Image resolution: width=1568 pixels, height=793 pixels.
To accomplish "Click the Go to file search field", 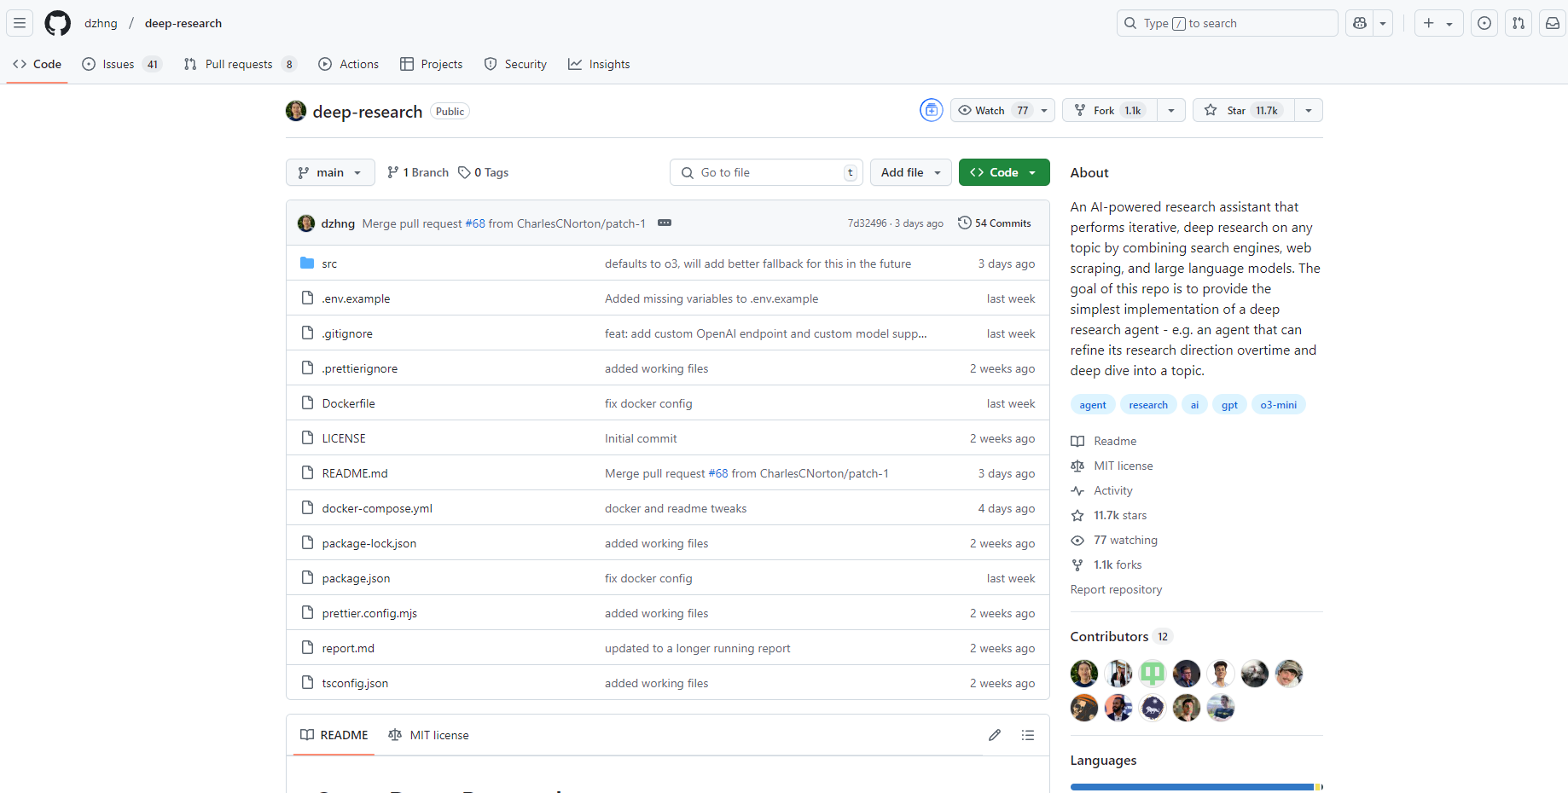I will click(x=766, y=172).
